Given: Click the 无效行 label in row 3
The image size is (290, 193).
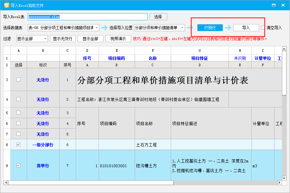Looking at the screenshot, I should [x=43, y=80].
